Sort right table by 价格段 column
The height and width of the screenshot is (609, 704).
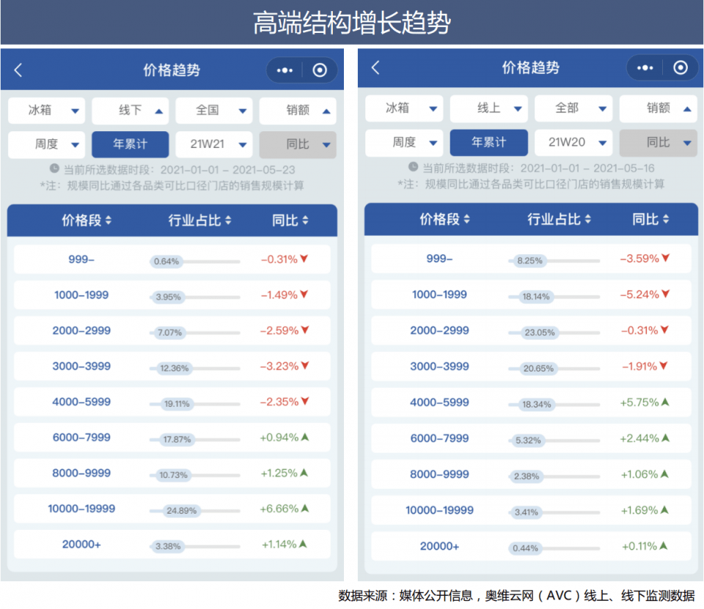tap(444, 219)
